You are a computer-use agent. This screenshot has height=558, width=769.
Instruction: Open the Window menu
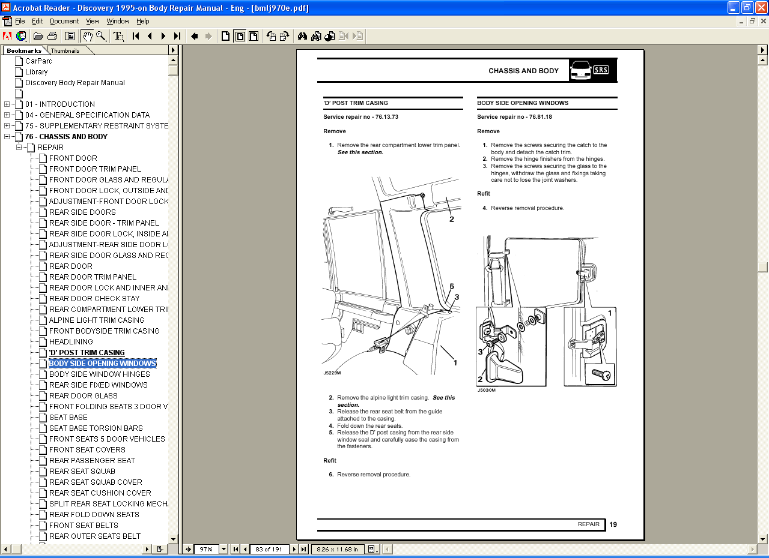coord(118,21)
